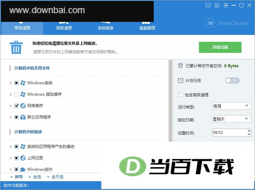
Task: Open the 运行类型 dropdown showing 每周
Action: (x=231, y=106)
